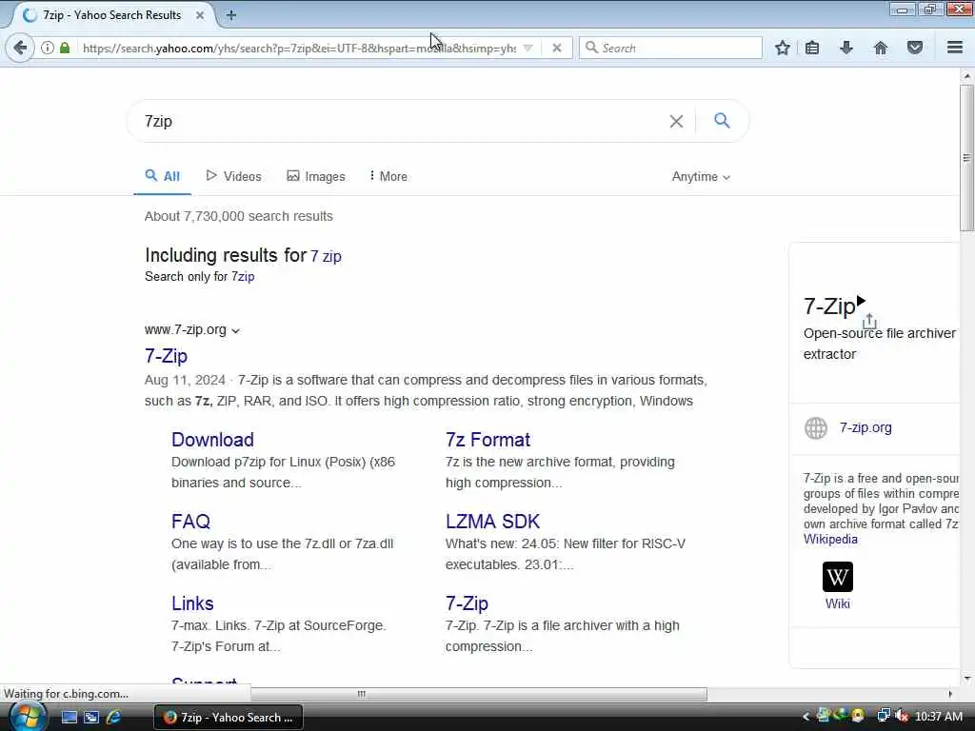Switch to the Videos tab

pyautogui.click(x=234, y=176)
